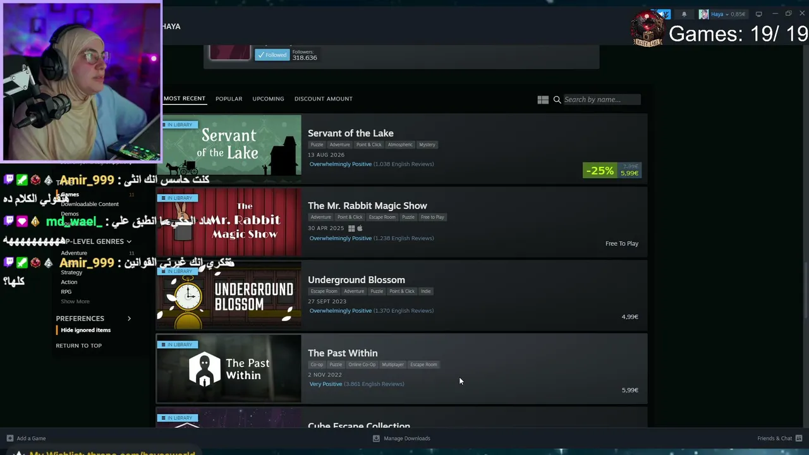Click Free to Play tag on Mr. Rabbit
809x455 pixels.
click(432, 217)
